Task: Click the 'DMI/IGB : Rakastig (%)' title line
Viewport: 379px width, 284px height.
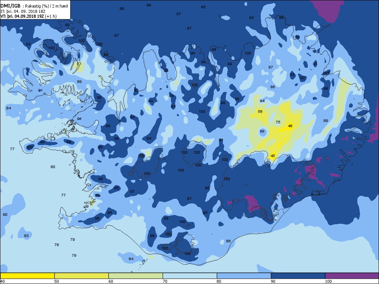Action: (34, 6)
